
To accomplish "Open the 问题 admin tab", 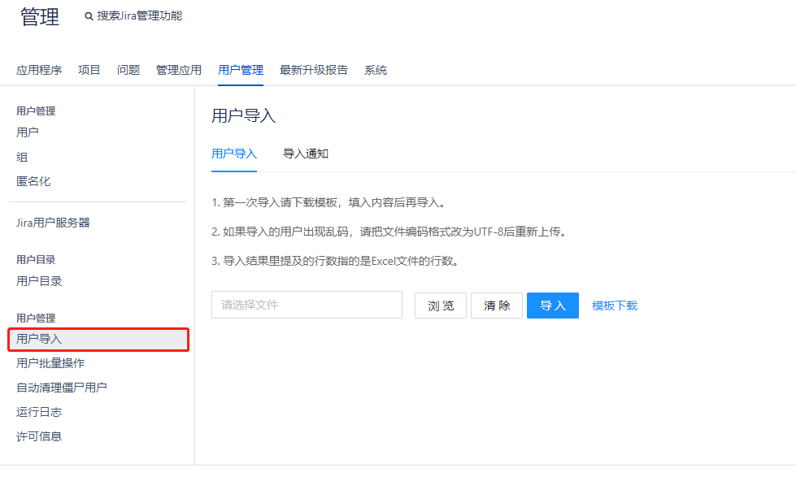I will (128, 70).
